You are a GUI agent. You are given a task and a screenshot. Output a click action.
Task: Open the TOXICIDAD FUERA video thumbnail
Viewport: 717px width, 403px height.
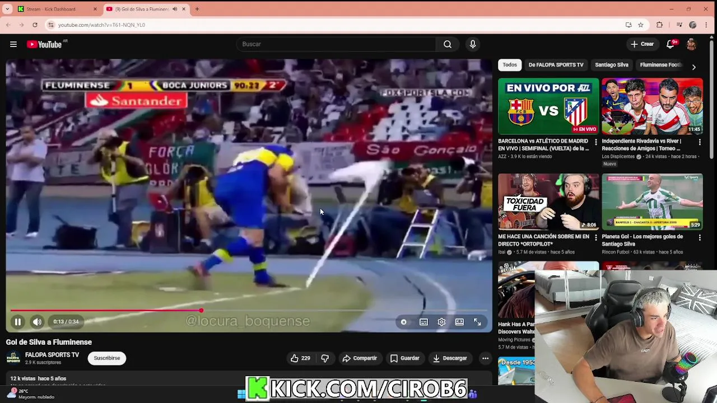tap(548, 202)
